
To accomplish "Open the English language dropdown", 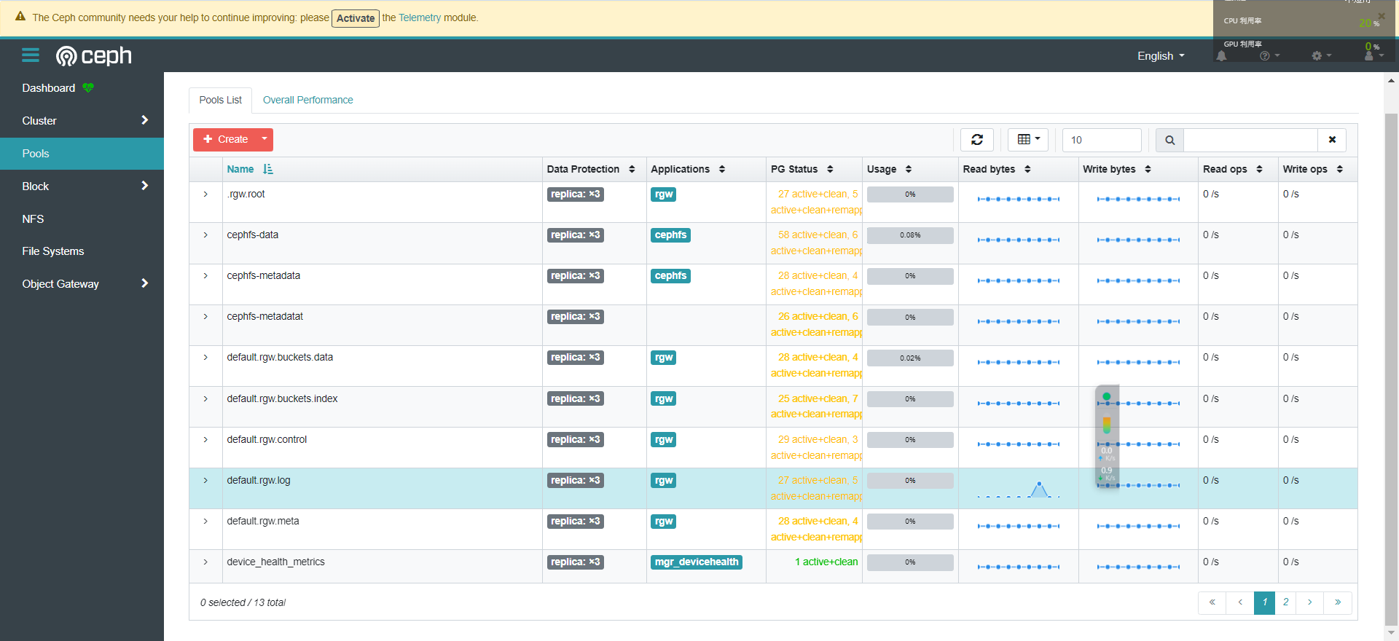I will coord(1161,56).
